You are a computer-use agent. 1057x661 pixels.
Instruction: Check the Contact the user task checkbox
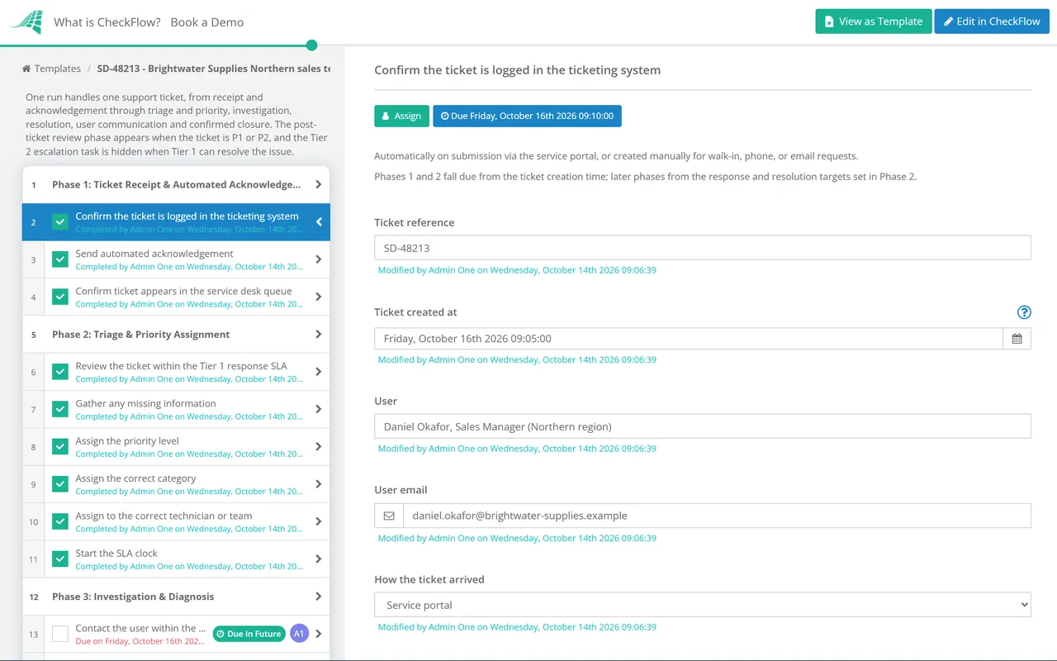[x=60, y=634]
